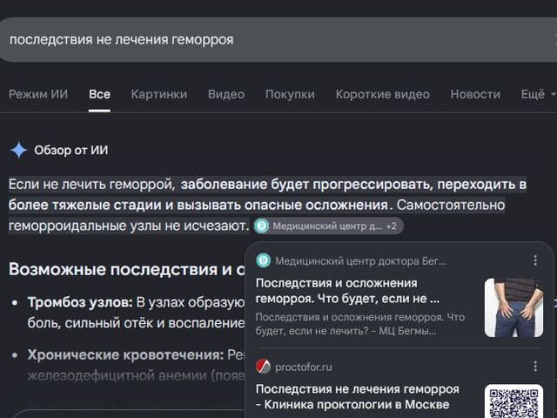557x418 pixels.
Task: Switch to Режим ИИ tab
Action: click(38, 94)
